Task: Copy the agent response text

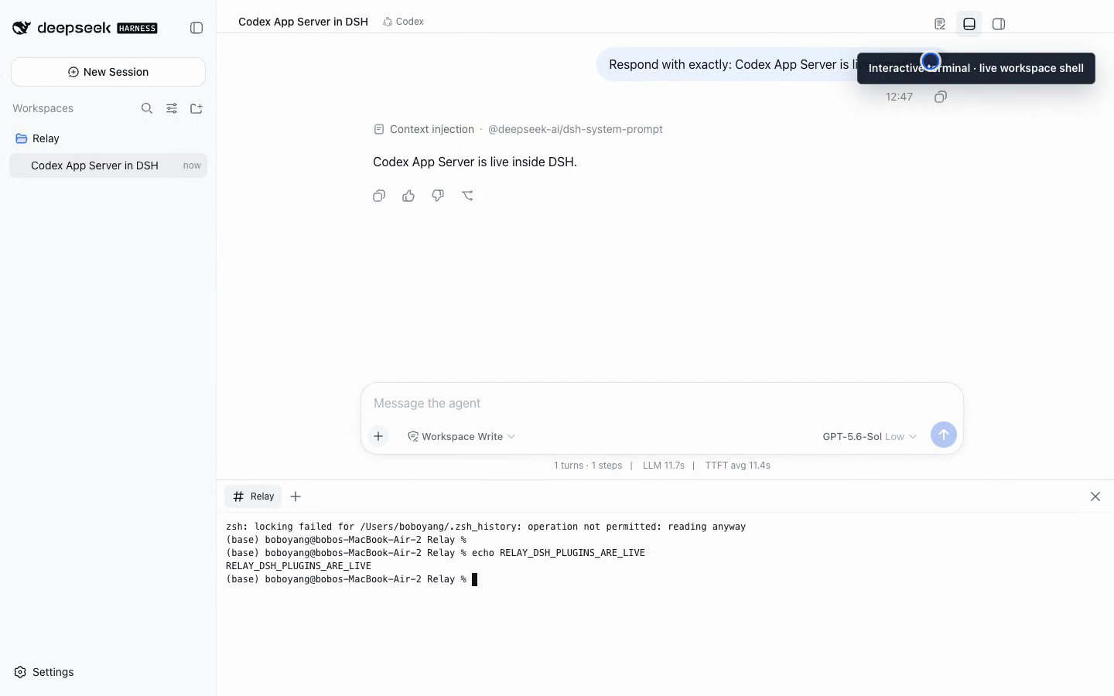Action: pos(379,196)
